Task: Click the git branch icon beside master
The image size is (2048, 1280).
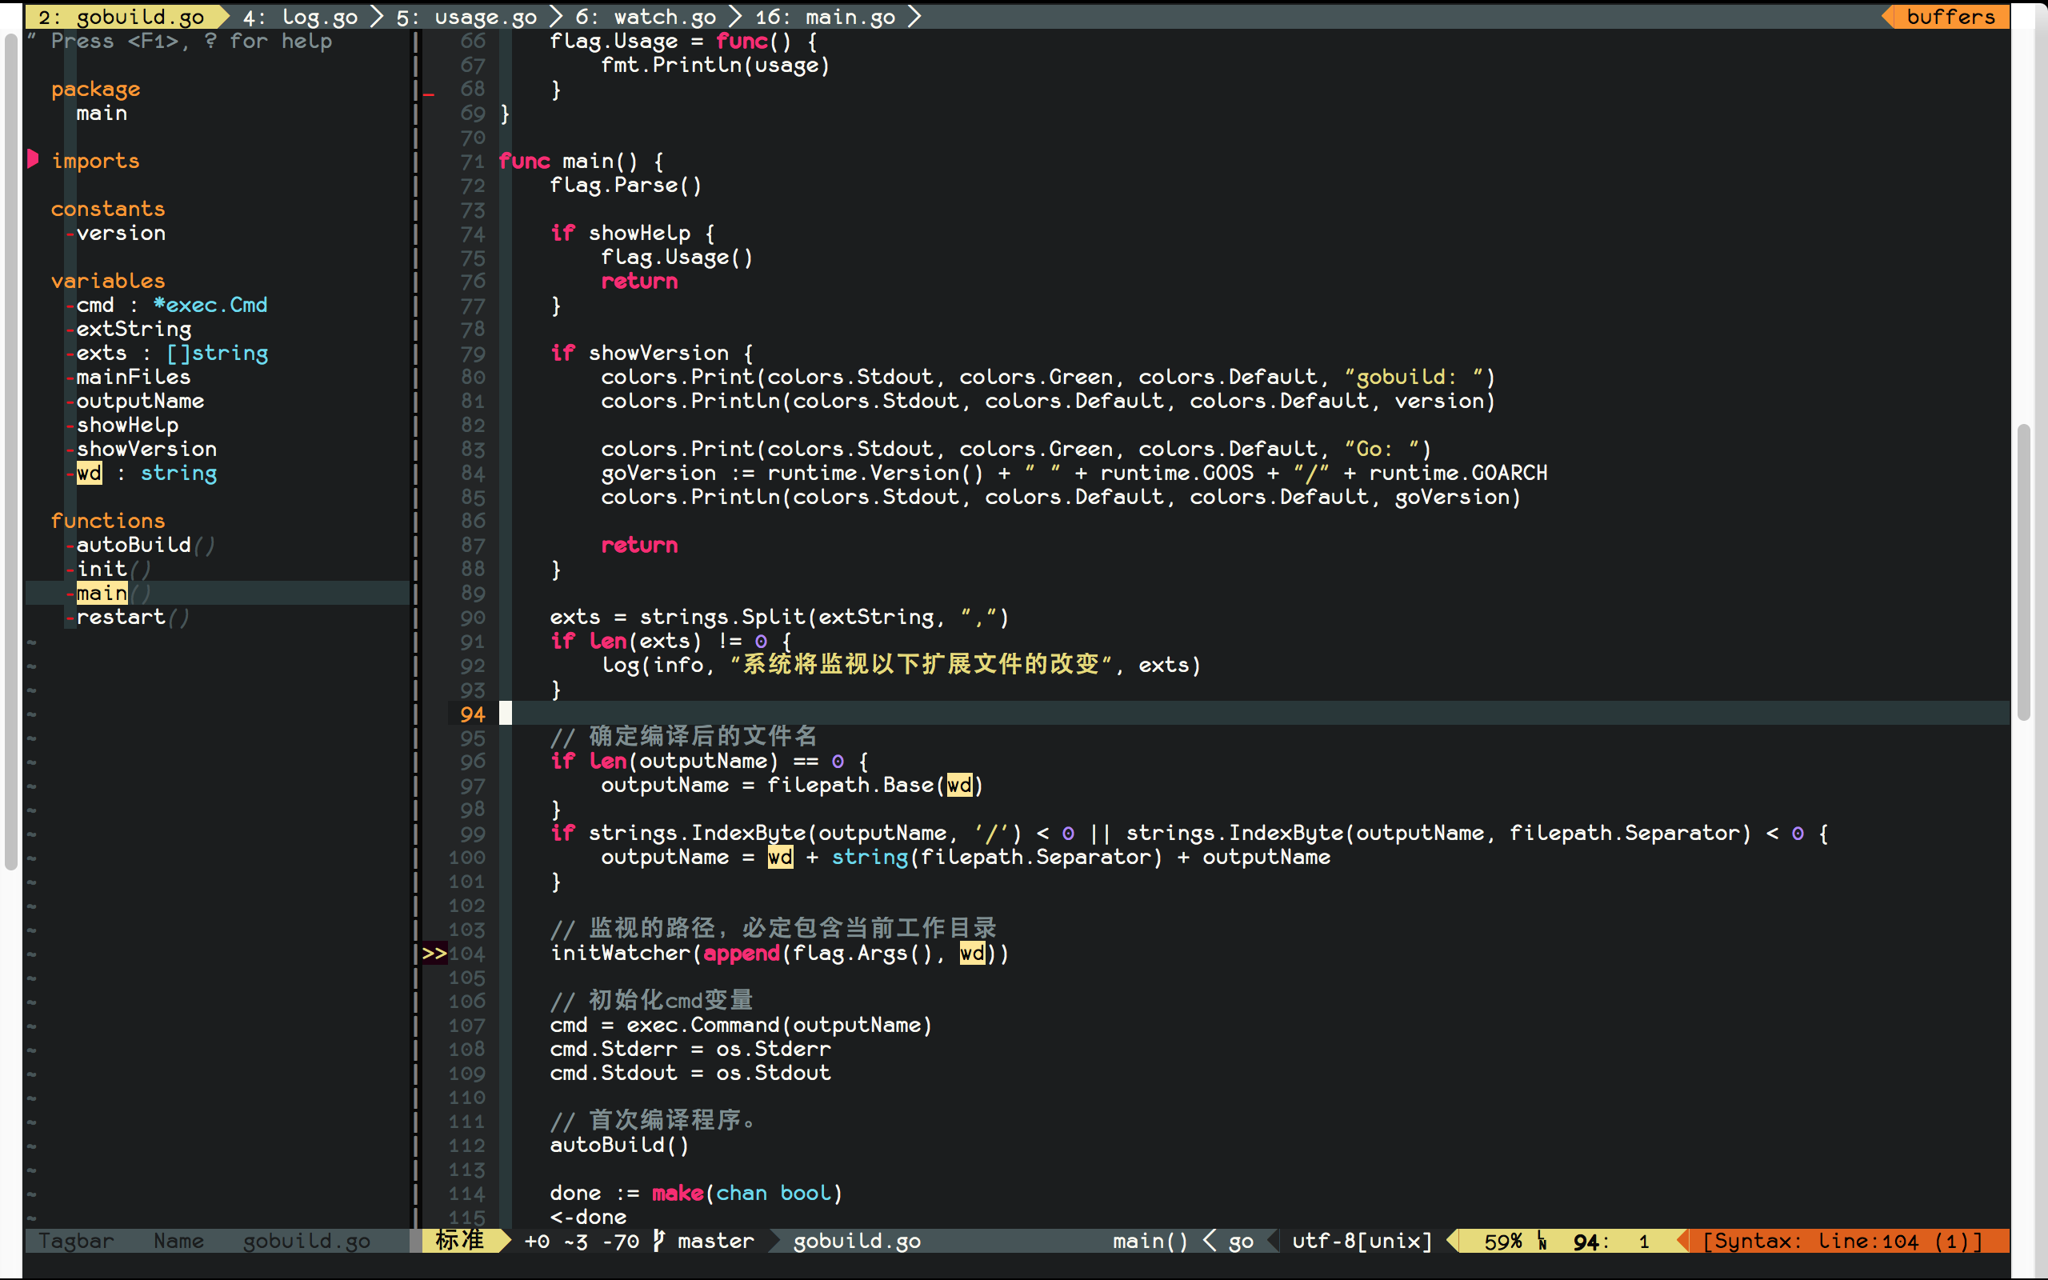Action: click(659, 1241)
